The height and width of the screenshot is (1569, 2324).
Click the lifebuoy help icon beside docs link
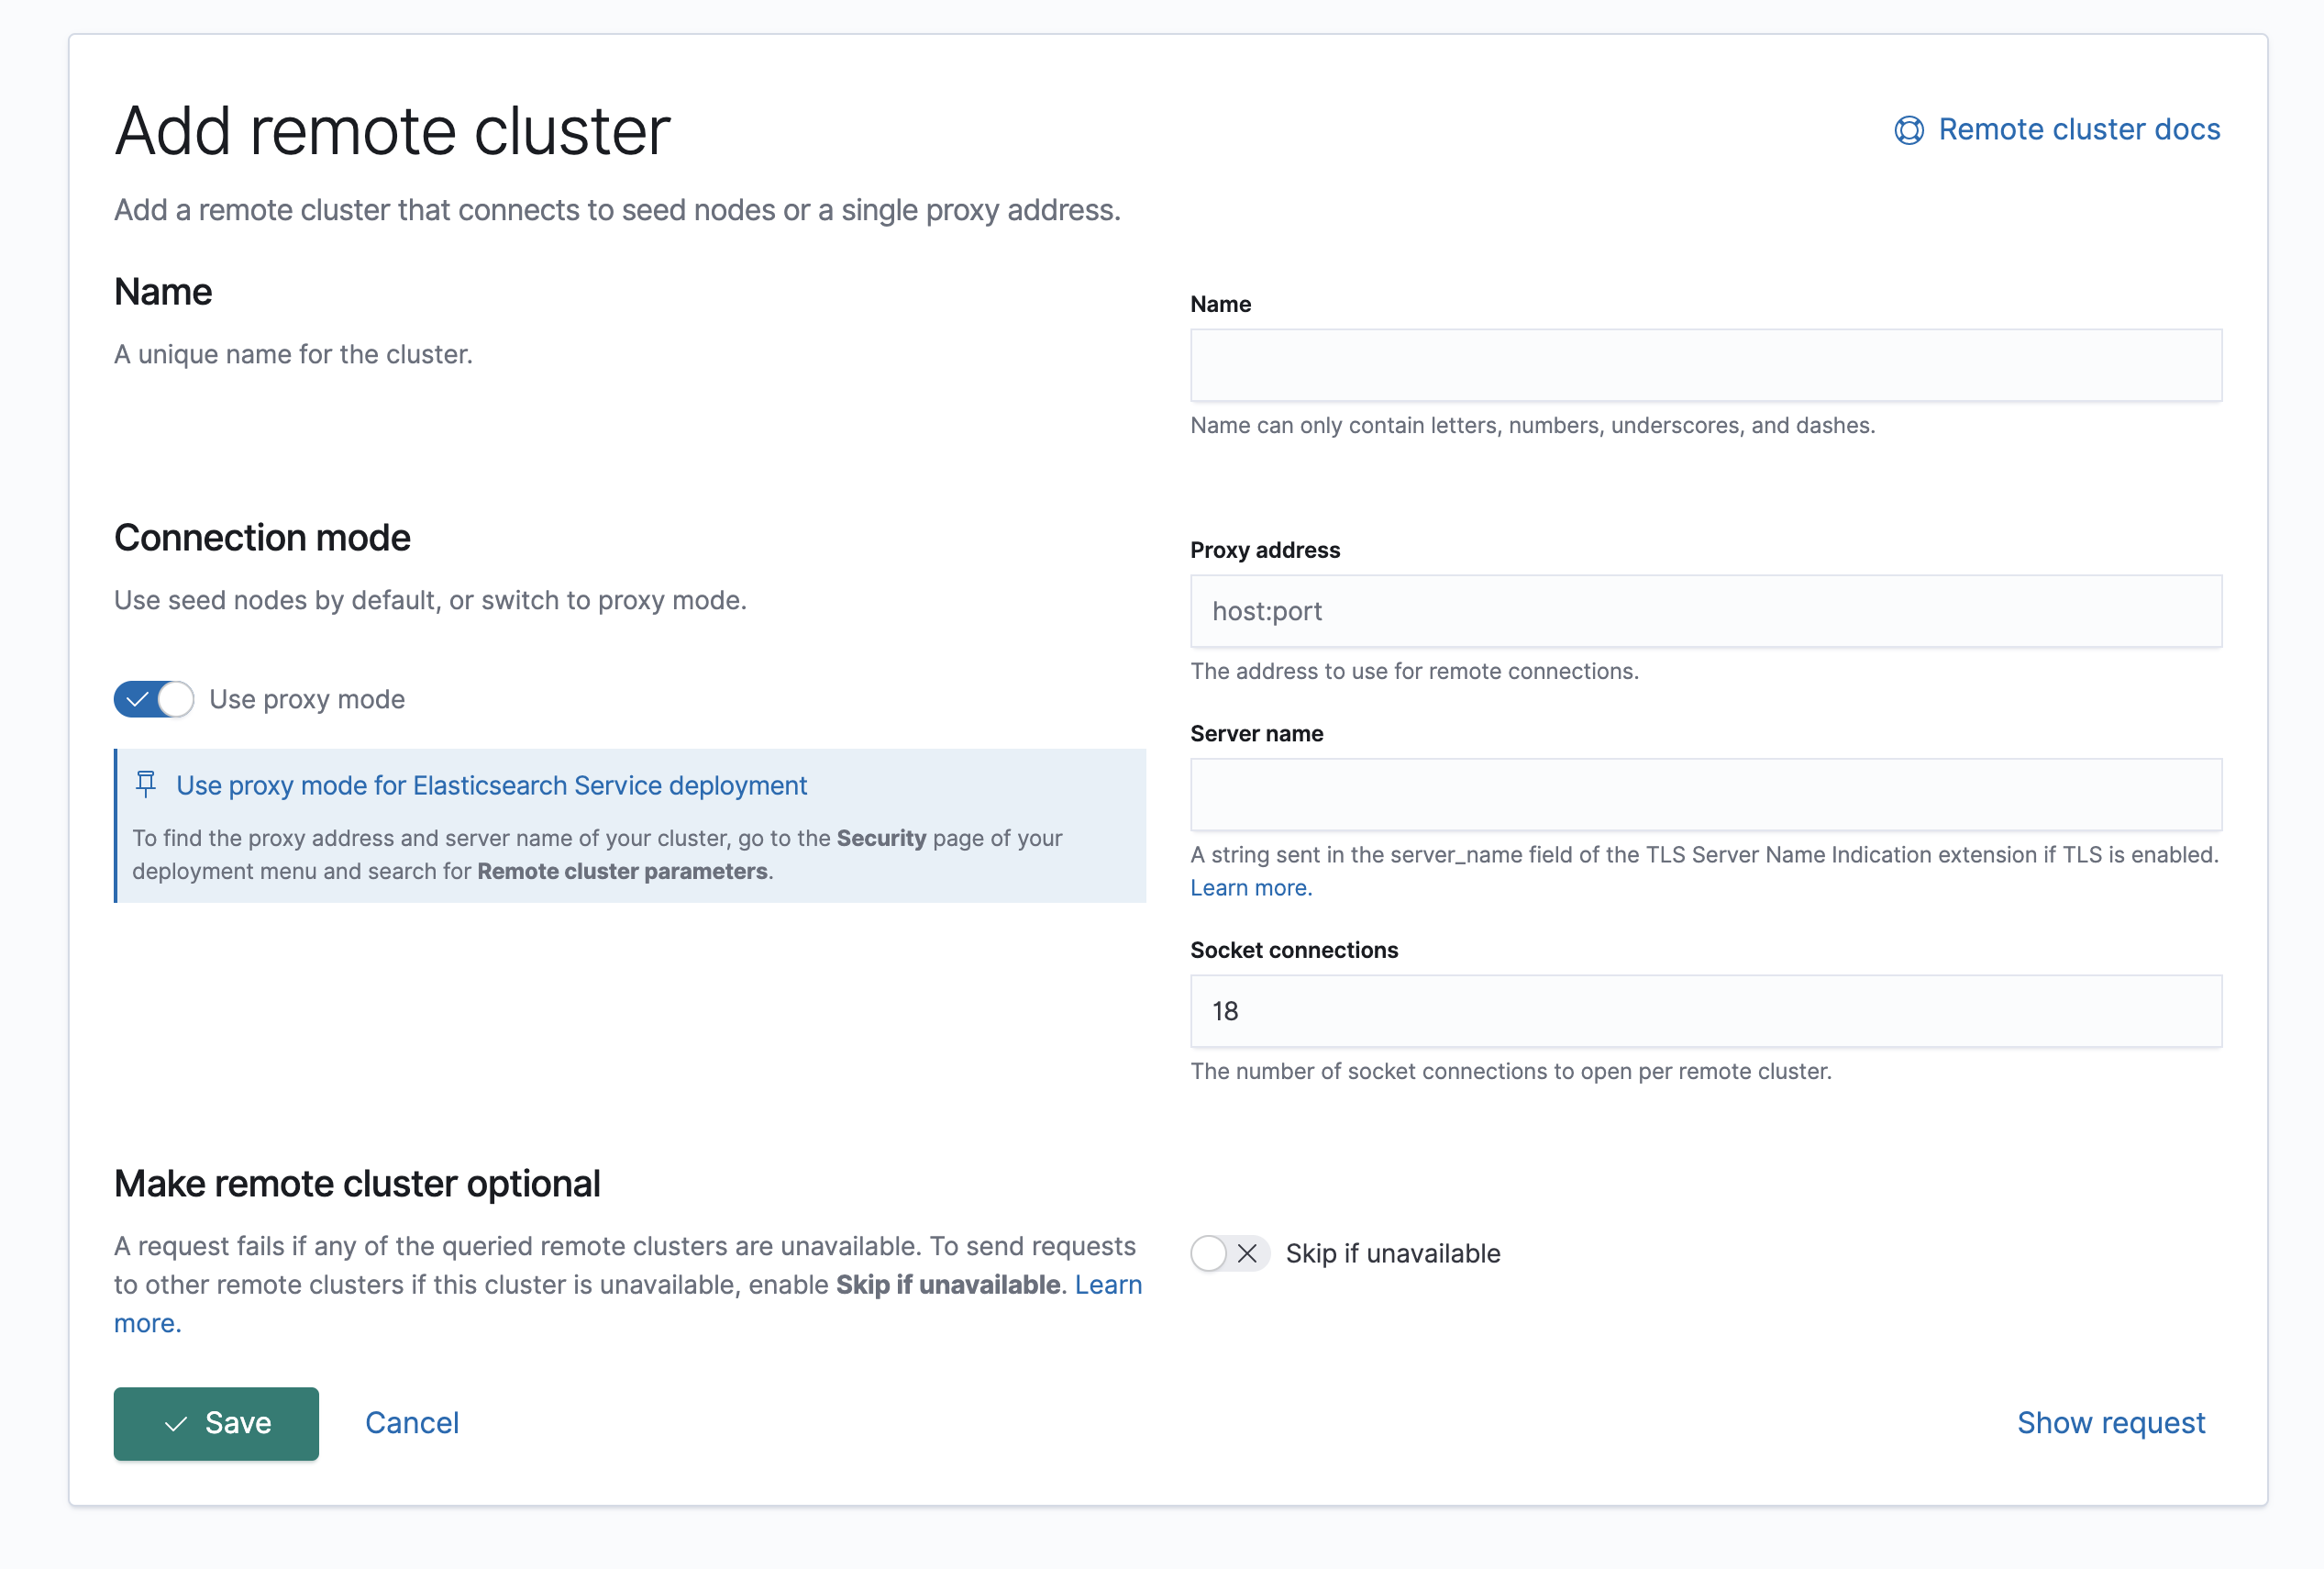1908,130
